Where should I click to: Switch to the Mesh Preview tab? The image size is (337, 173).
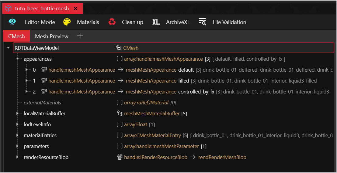point(52,36)
